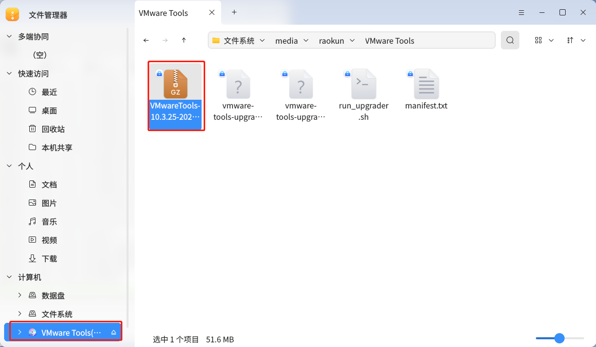
Task: Switch to icon grid view mode
Action: (538, 40)
